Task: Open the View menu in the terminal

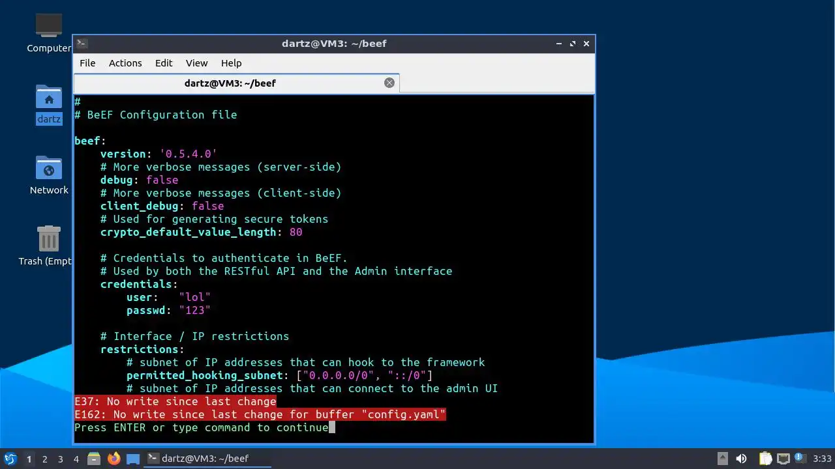Action: [196, 63]
